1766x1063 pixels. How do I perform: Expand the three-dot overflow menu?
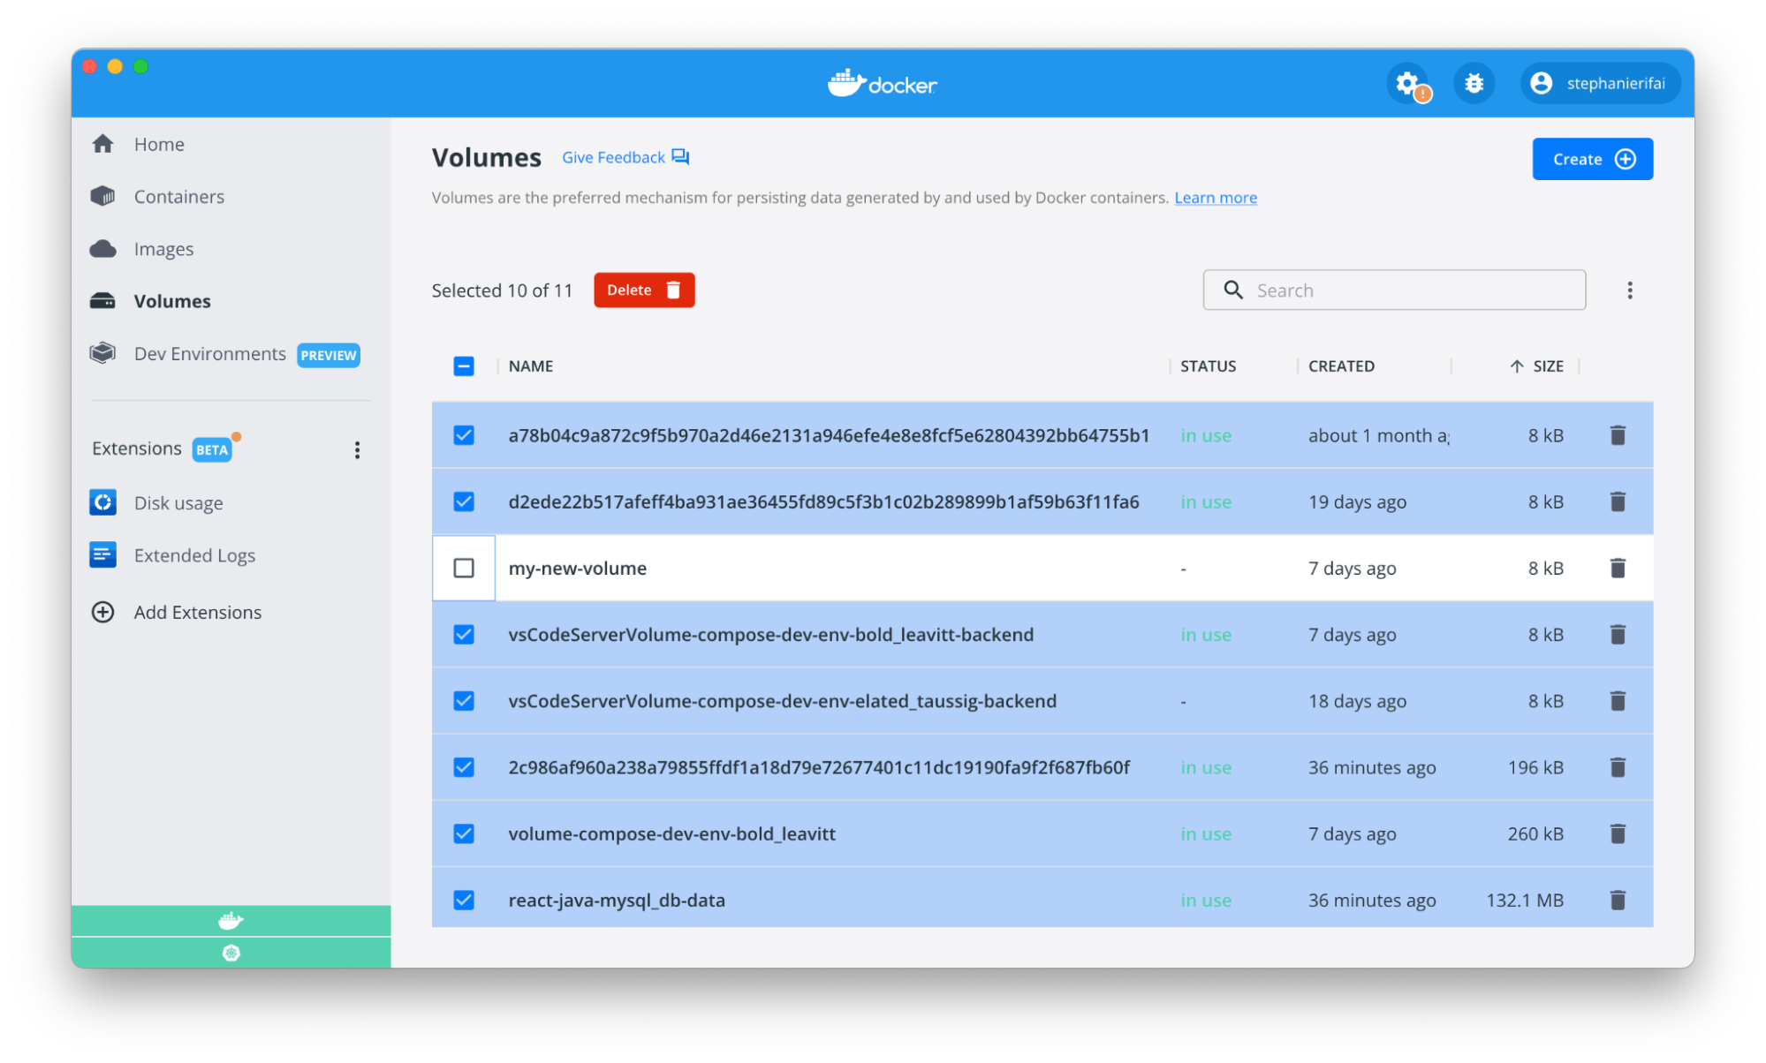click(x=1630, y=290)
